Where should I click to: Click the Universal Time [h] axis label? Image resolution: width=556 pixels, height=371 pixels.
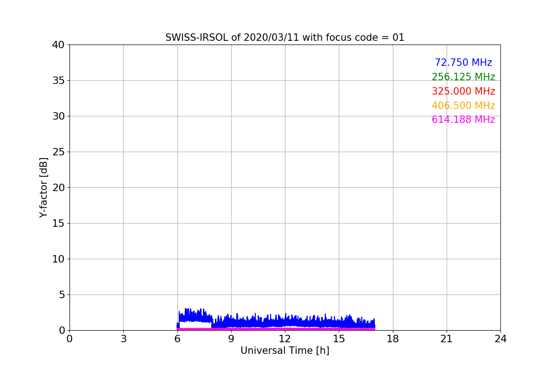[x=285, y=351]
